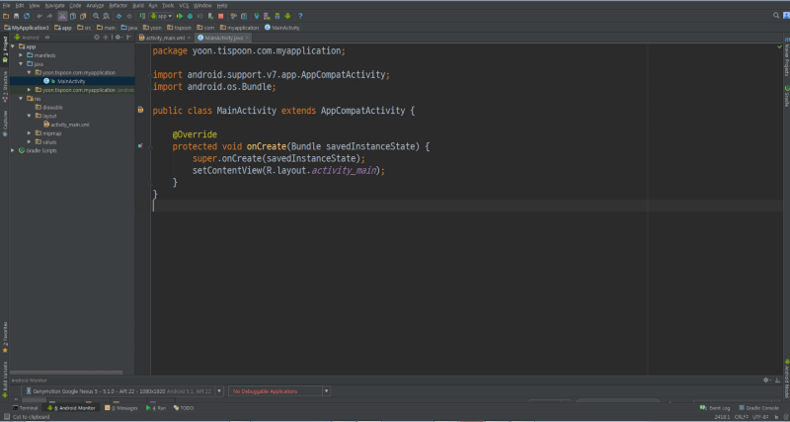790x422 pixels.
Task: Toggle the Structure tool window sidebar tab
Action: [x=4, y=85]
